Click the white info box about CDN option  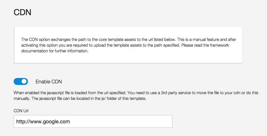pyautogui.click(x=128, y=45)
